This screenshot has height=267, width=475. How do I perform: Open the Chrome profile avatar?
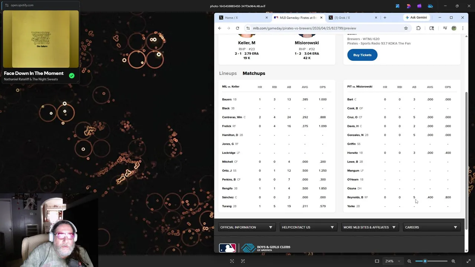(x=454, y=28)
